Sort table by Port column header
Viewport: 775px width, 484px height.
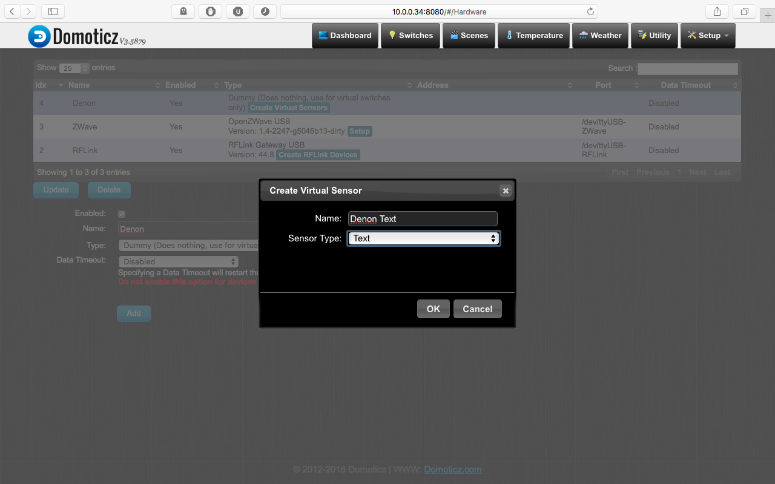coord(608,85)
